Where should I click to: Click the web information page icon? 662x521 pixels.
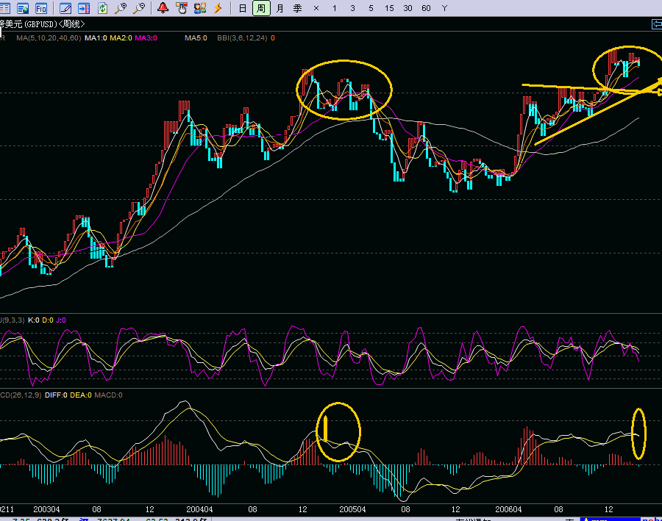click(x=23, y=8)
